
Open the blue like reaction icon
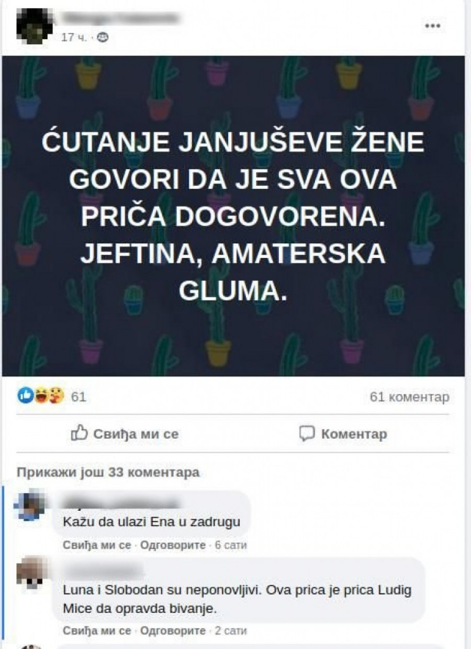click(x=26, y=397)
